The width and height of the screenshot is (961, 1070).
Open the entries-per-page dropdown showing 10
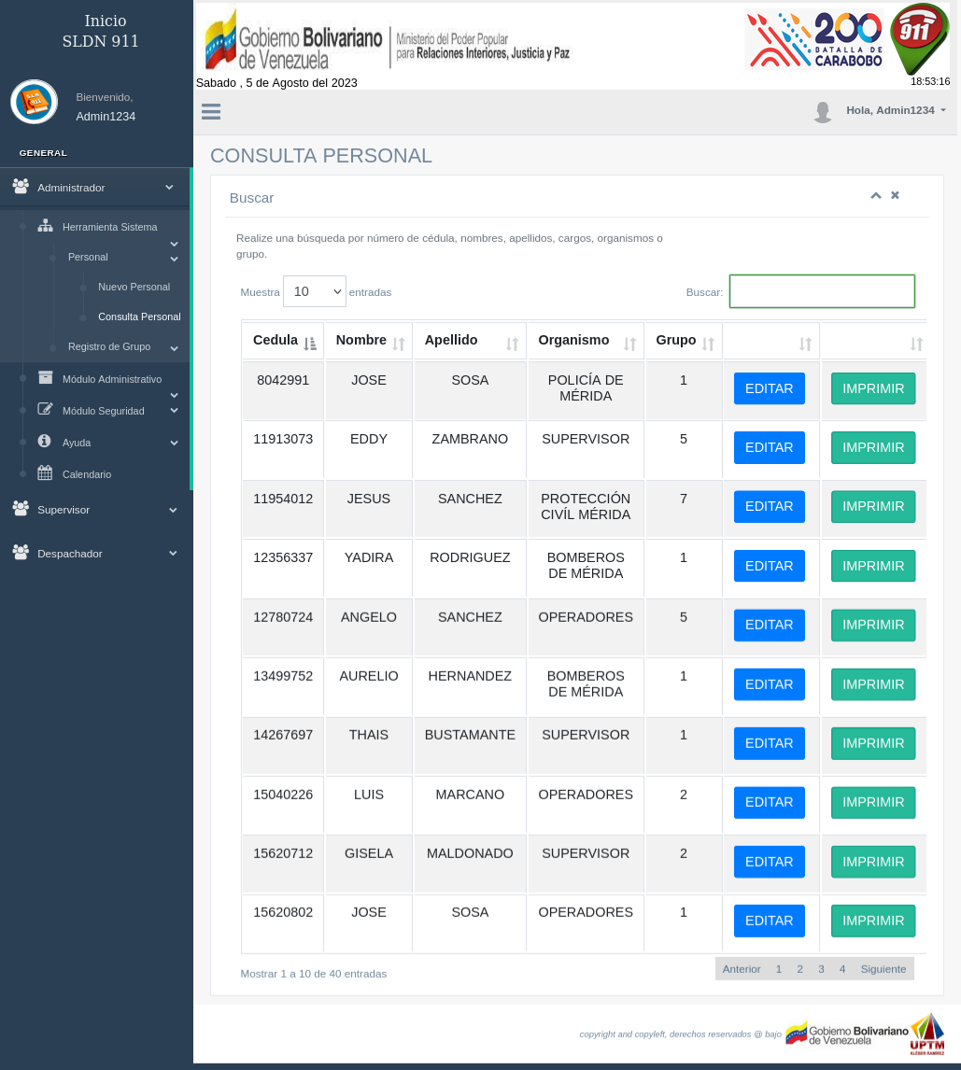pyautogui.click(x=314, y=291)
